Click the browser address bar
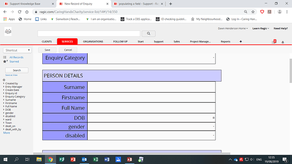Viewport: 292px width, 164px height. coord(138,12)
